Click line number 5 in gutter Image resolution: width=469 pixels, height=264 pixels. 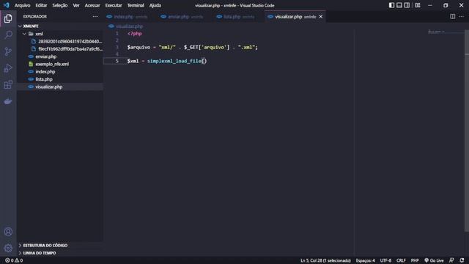[x=117, y=61]
